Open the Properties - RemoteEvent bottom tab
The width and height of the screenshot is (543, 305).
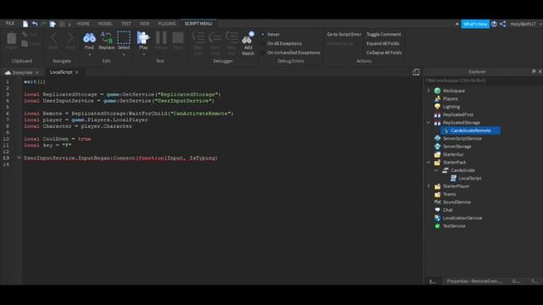[x=474, y=281]
